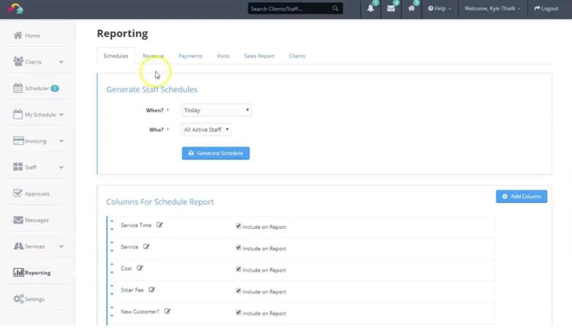Screen dimensions: 572x328
Task: Click the Reporting chart icon
Action: [18, 272]
